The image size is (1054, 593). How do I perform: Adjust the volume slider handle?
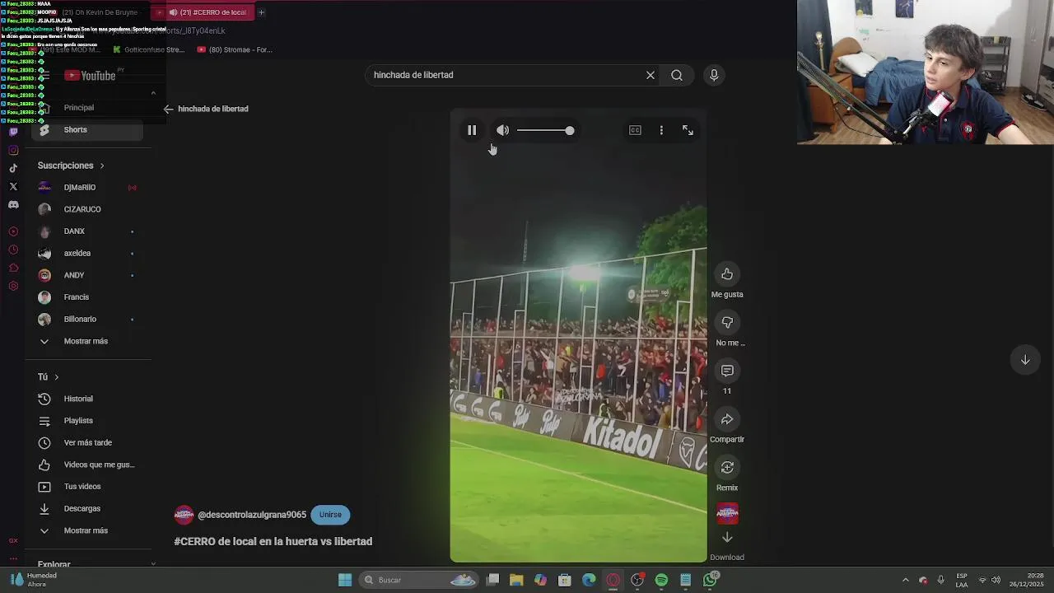pyautogui.click(x=569, y=130)
